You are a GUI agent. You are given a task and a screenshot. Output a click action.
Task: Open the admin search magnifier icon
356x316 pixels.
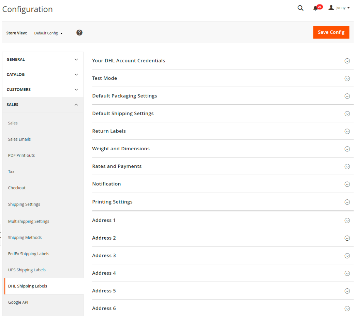[x=300, y=8]
